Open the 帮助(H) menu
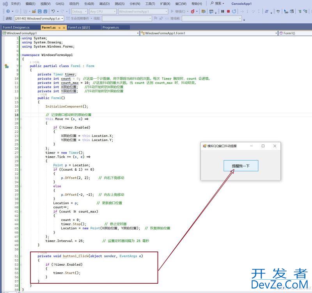 tap(197, 4)
